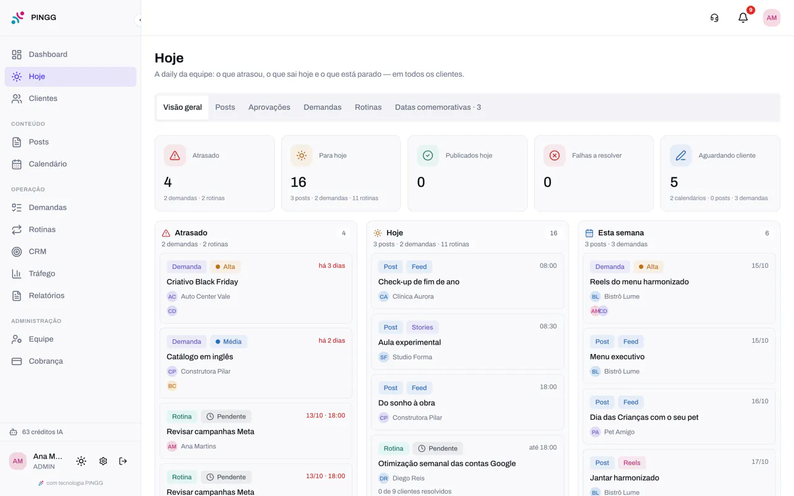Select the Visão geral tab
794x496 pixels.
(x=182, y=107)
